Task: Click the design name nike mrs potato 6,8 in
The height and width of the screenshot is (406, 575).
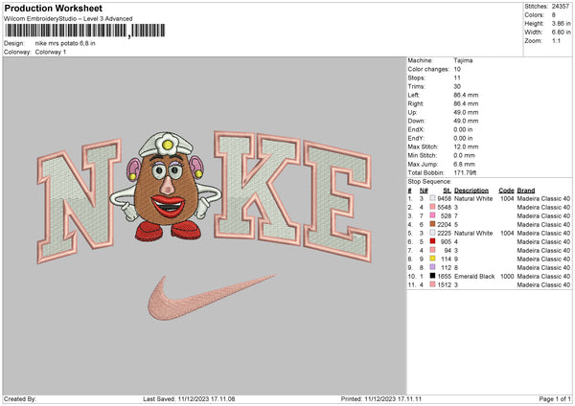Action: click(x=65, y=43)
